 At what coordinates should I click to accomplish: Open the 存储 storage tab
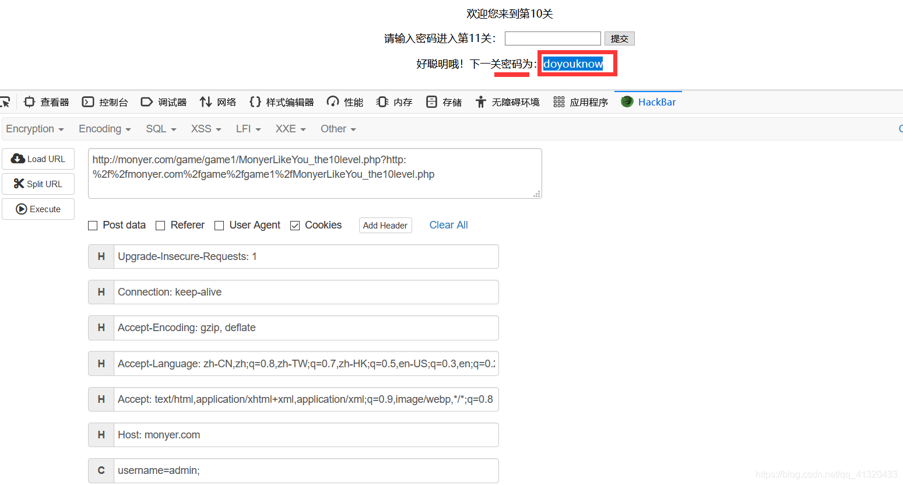444,102
